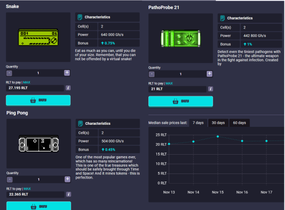Click MAX link for PathoProbe 21 payment

169,84
